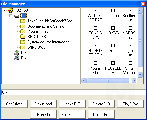Image resolution: width=147 pixels, height=120 pixels.
Task: Open the System Volume Information label
Action: pos(48,42)
